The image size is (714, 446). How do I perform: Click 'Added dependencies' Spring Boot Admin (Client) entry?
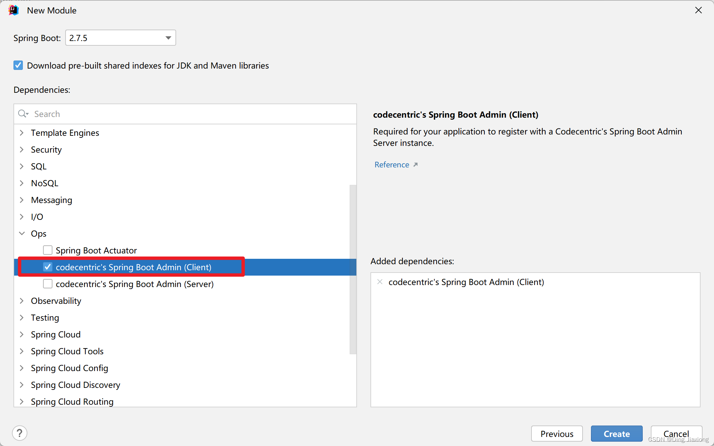tap(466, 282)
